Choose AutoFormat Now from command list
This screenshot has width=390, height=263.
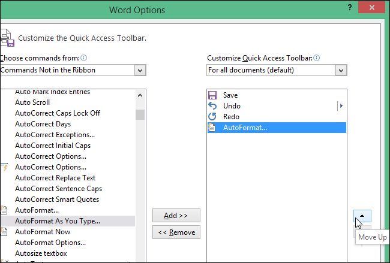pyautogui.click(x=43, y=232)
